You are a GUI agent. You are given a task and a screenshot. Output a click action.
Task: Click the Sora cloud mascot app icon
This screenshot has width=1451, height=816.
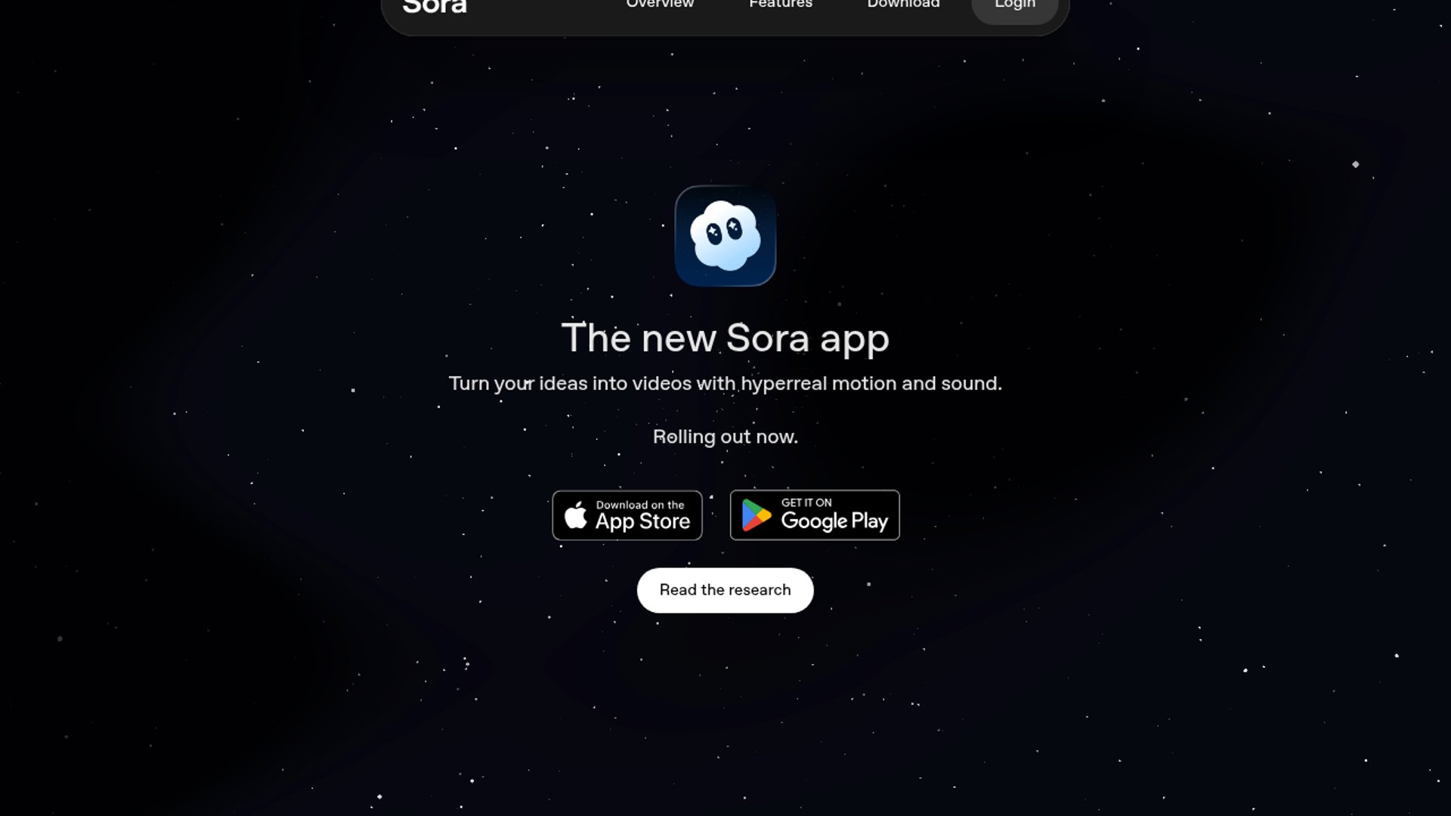tap(725, 236)
